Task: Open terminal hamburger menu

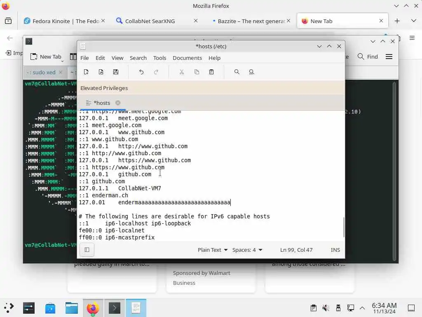Action: 389,57
